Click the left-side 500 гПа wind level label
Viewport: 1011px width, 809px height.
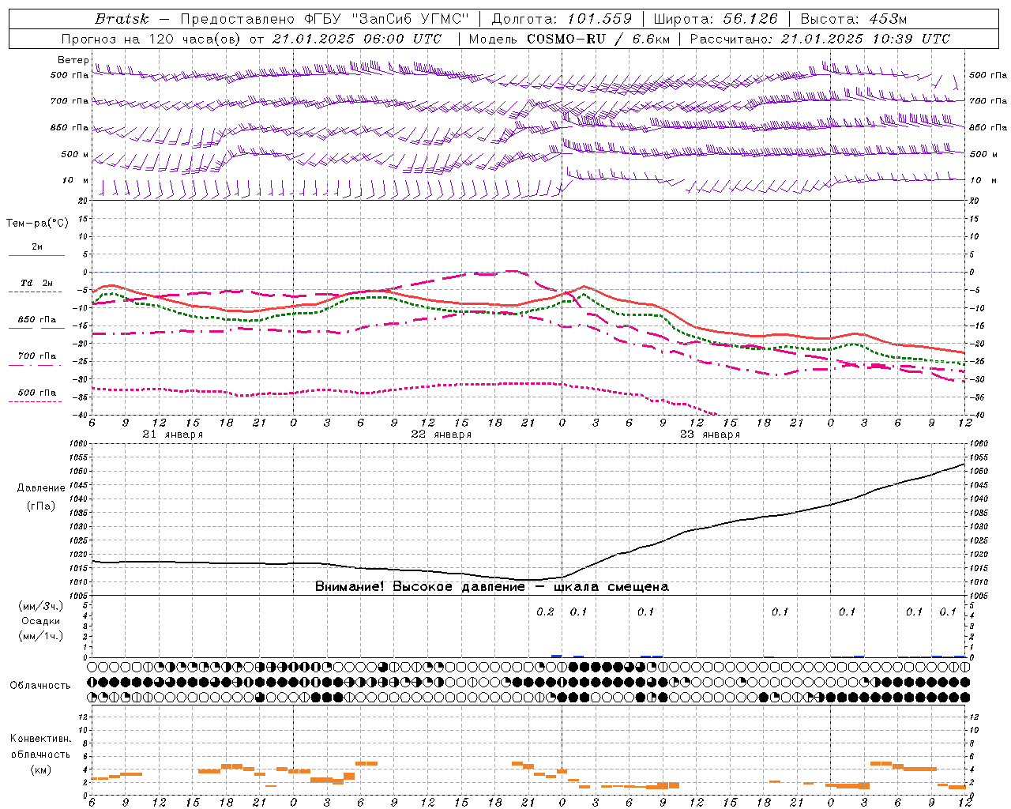(x=70, y=76)
